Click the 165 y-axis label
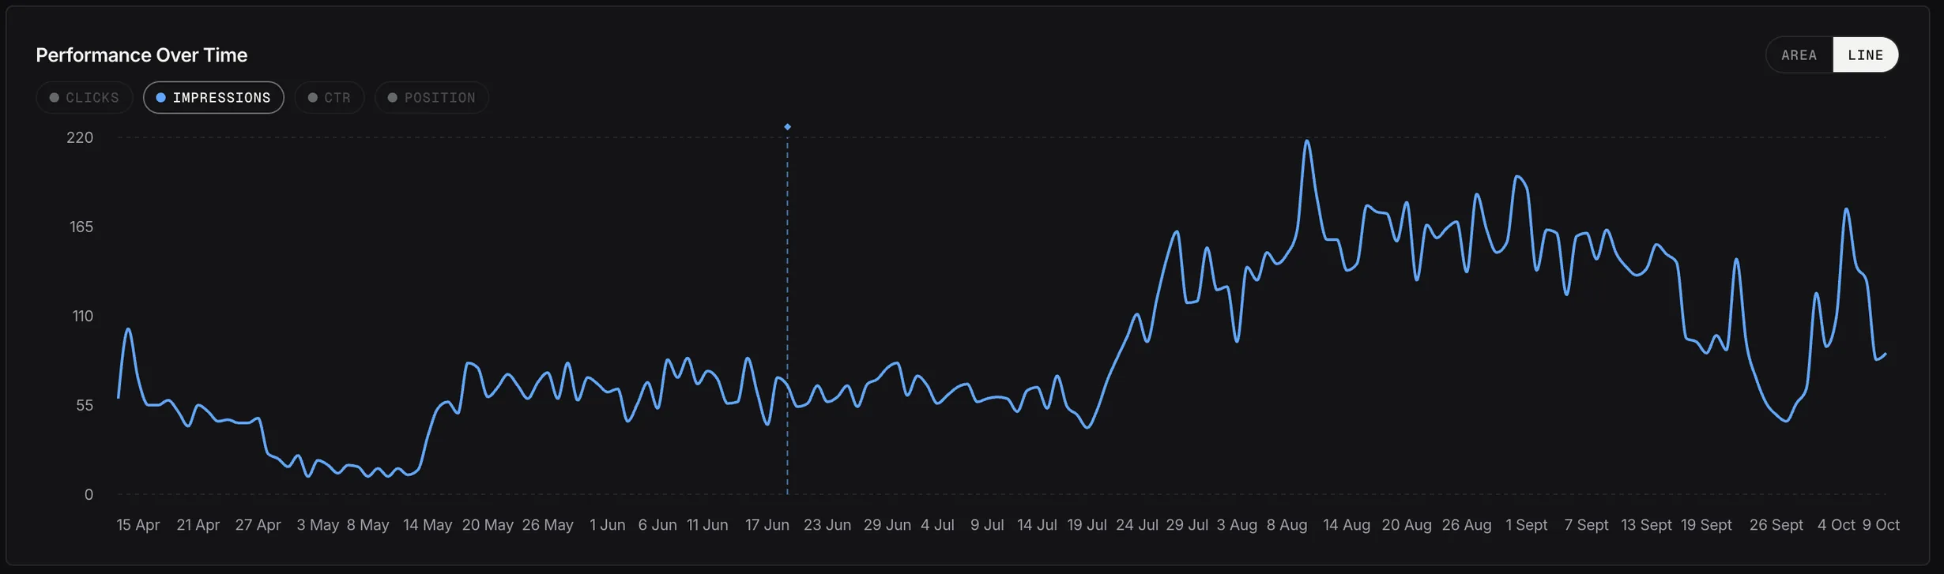 81,227
